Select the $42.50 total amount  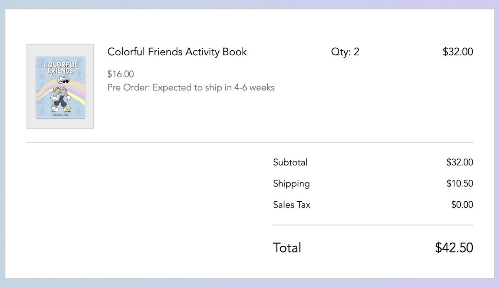pos(454,248)
